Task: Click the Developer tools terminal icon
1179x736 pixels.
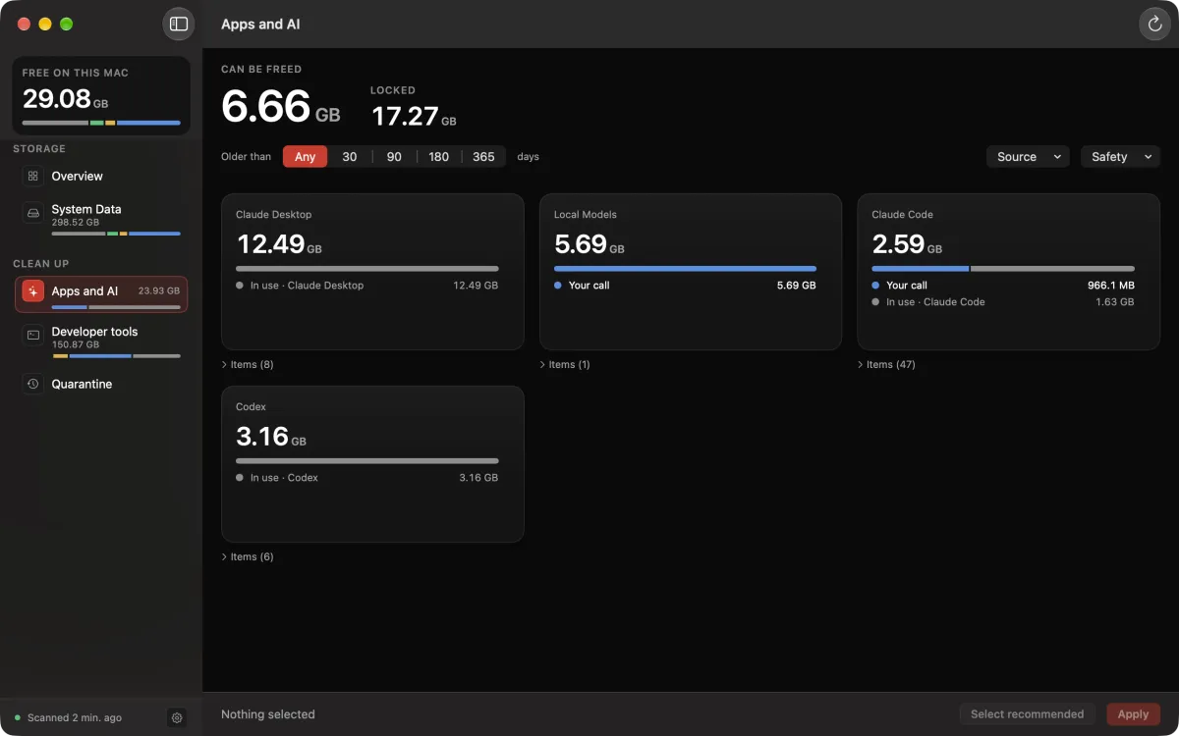Action: [x=33, y=336]
